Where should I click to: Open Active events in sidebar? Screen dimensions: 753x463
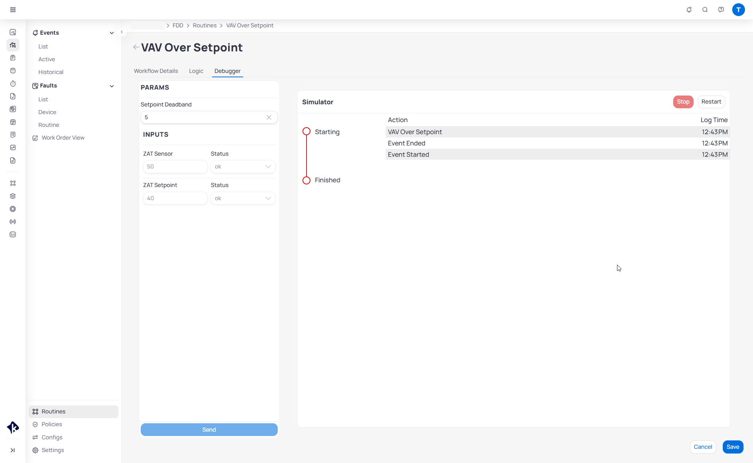(x=47, y=59)
